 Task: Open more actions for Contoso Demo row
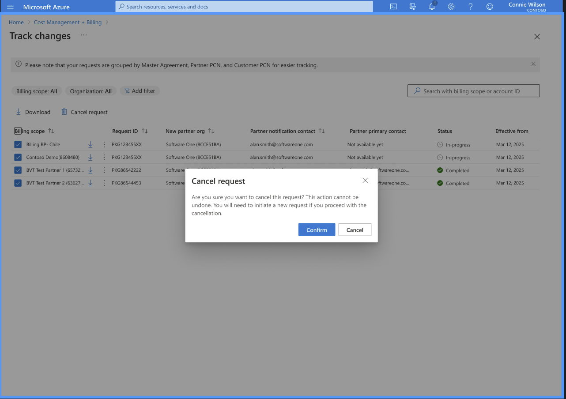104,157
